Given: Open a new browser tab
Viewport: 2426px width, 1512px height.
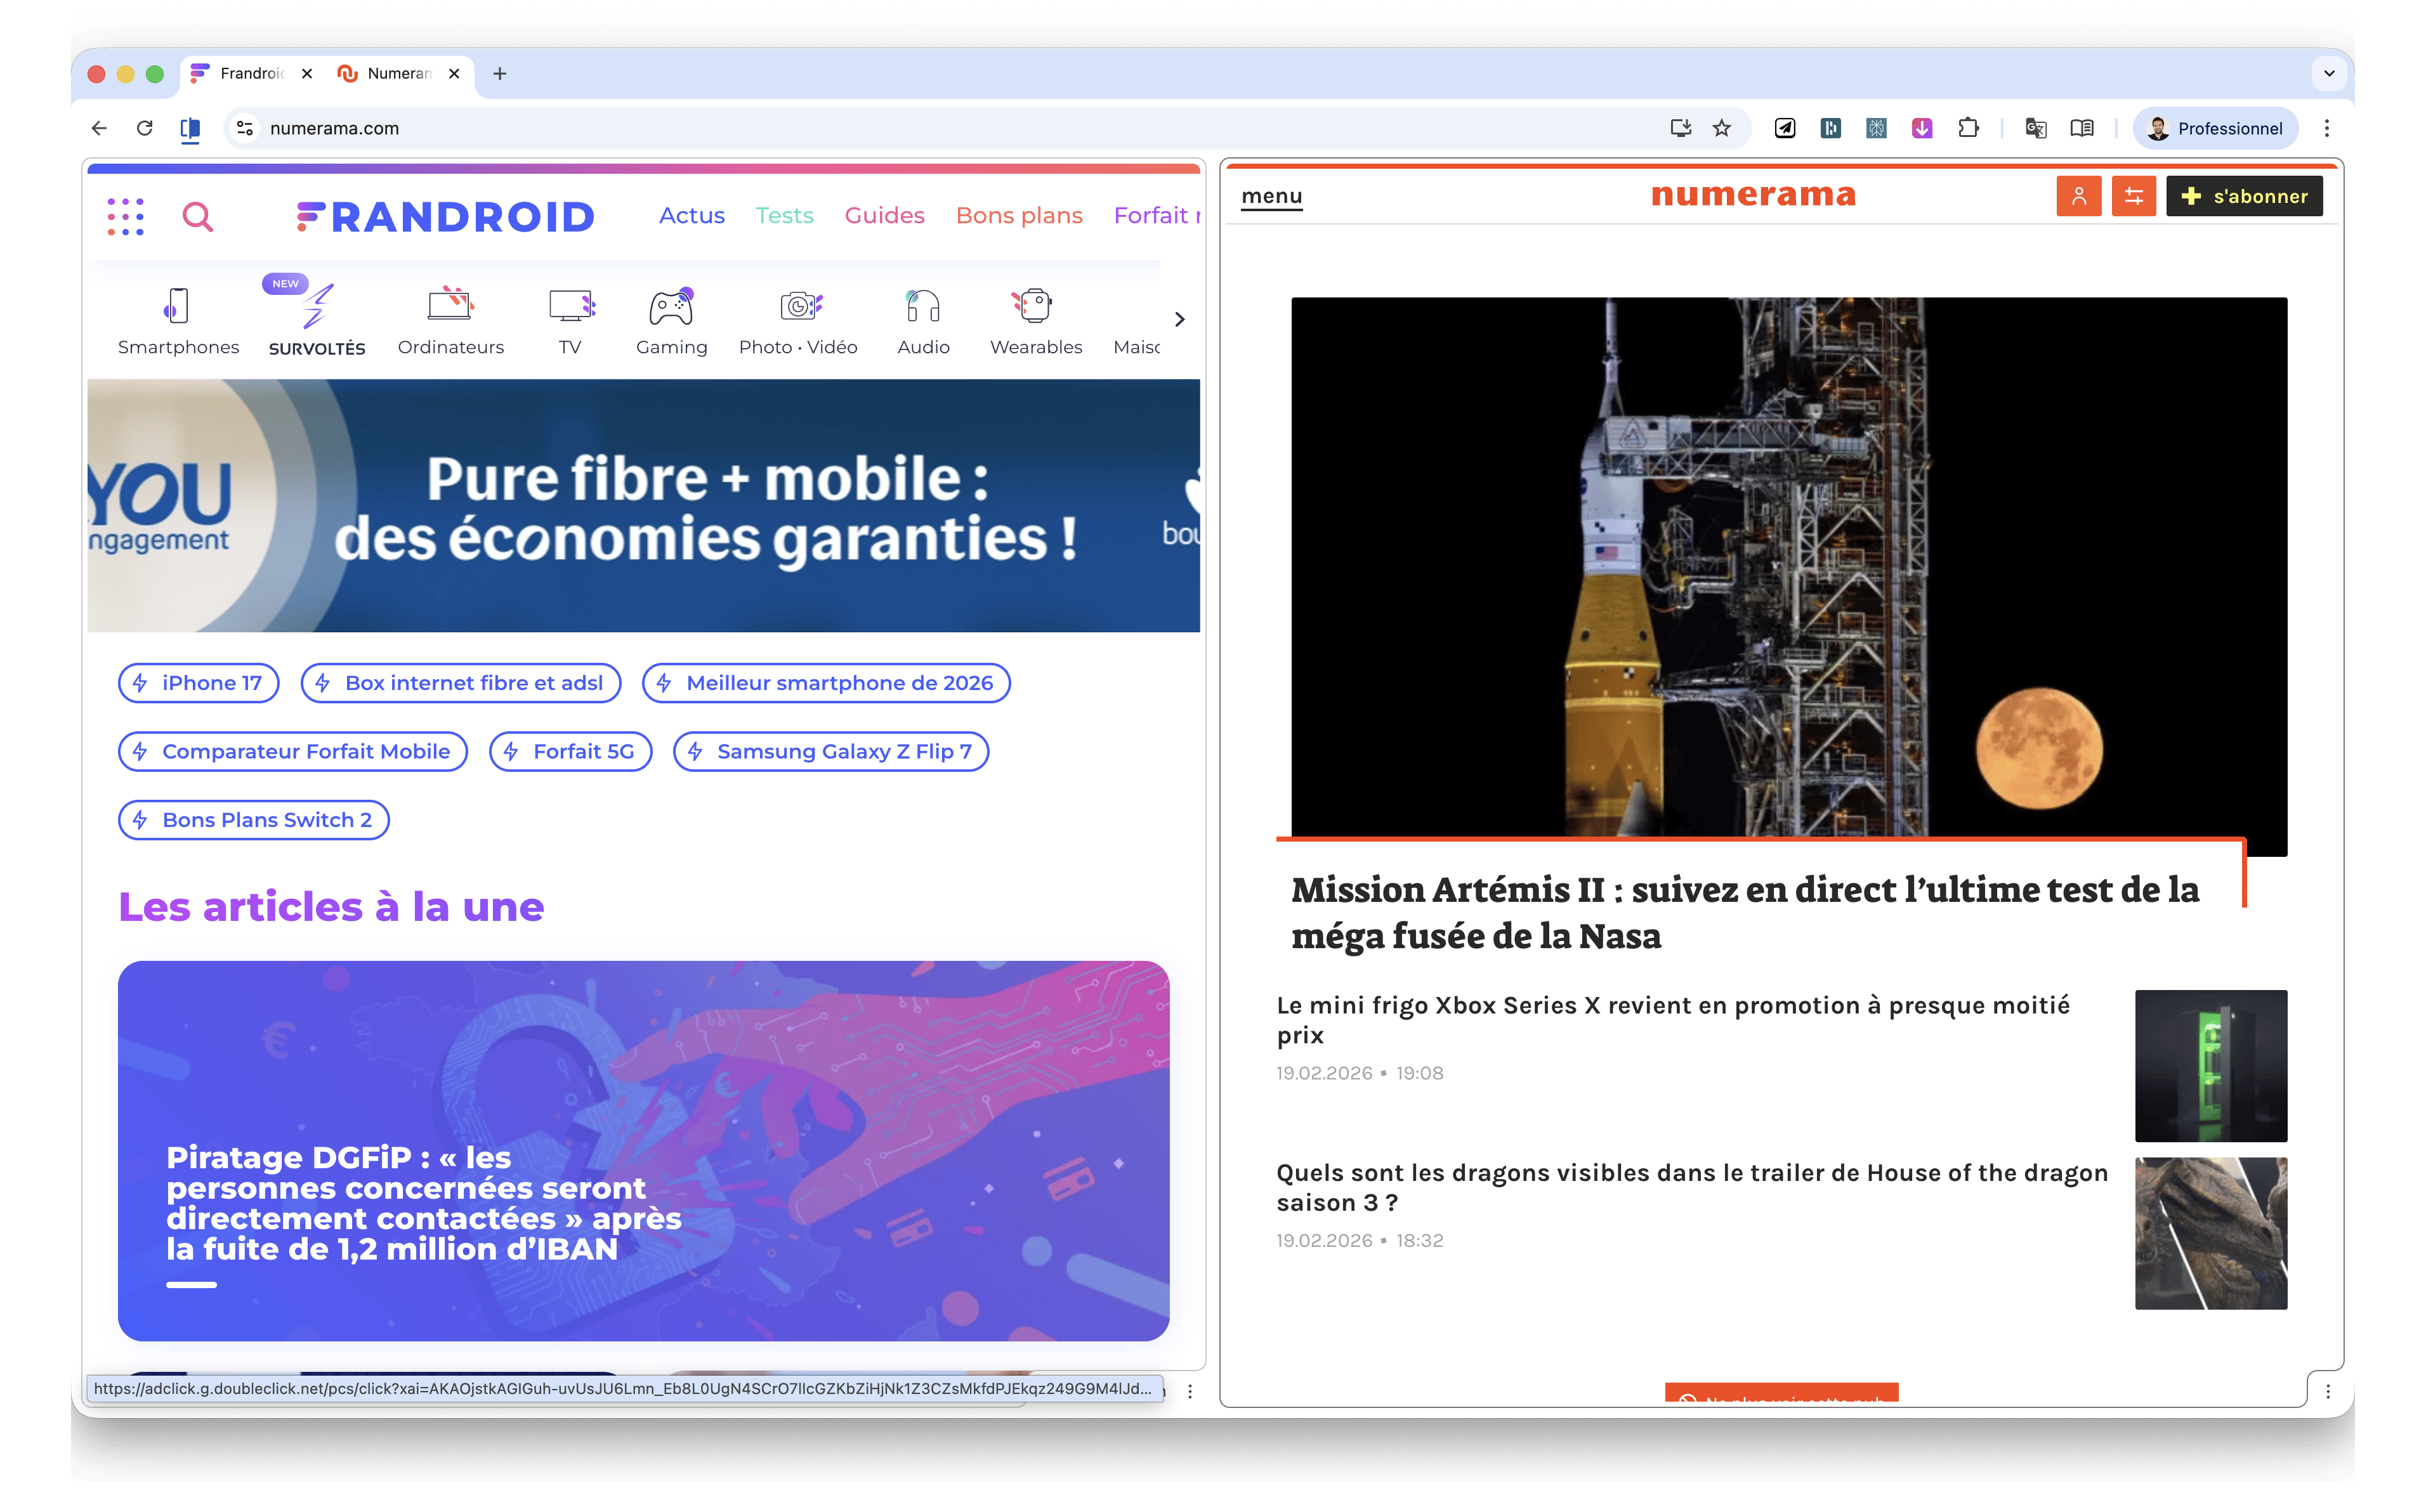Looking at the screenshot, I should pos(499,73).
